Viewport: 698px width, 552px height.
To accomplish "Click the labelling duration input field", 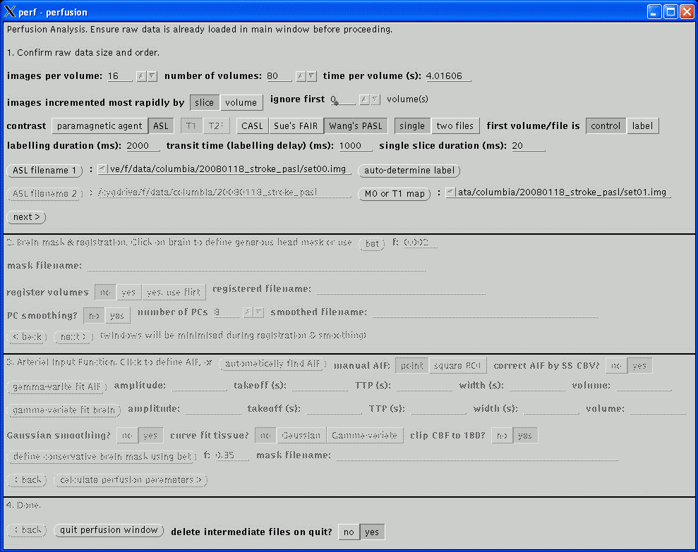I will point(143,147).
